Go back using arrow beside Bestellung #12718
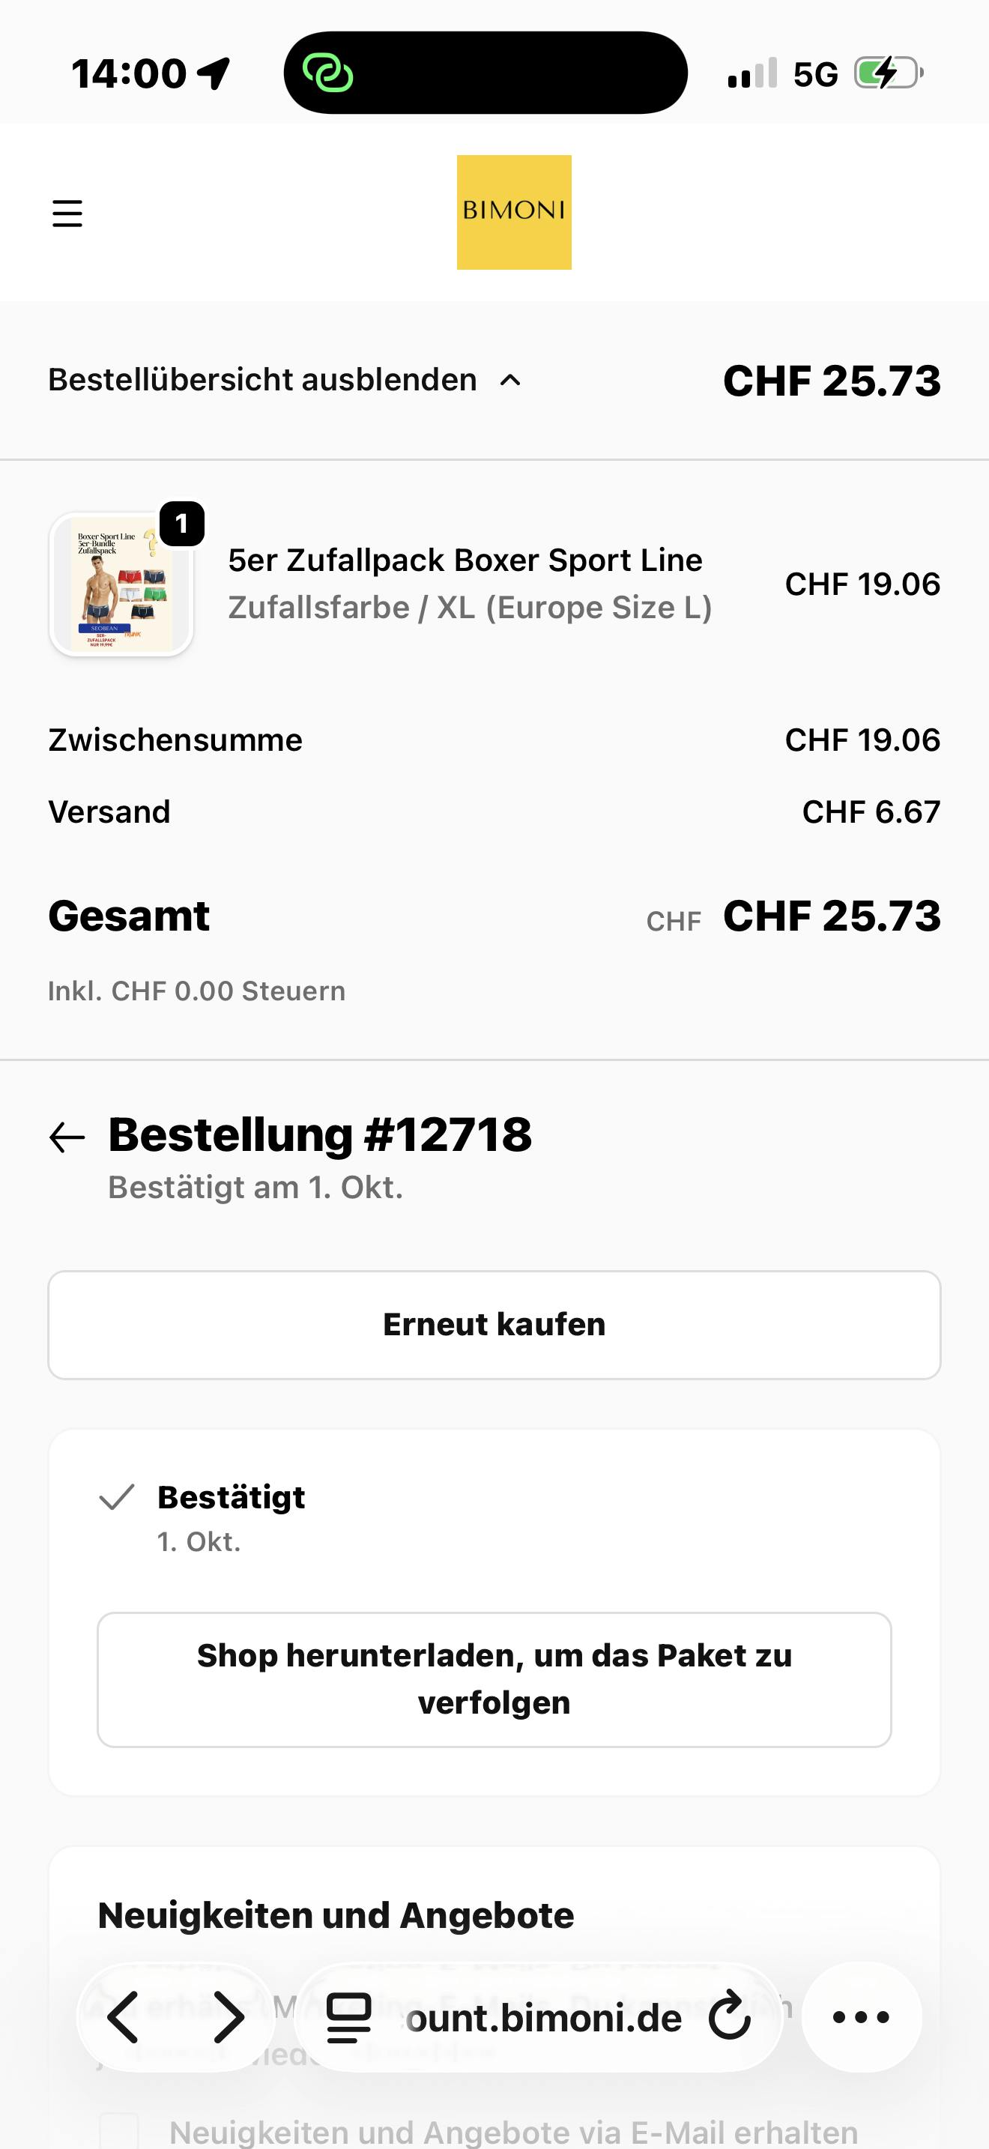The width and height of the screenshot is (989, 2149). [67, 1137]
